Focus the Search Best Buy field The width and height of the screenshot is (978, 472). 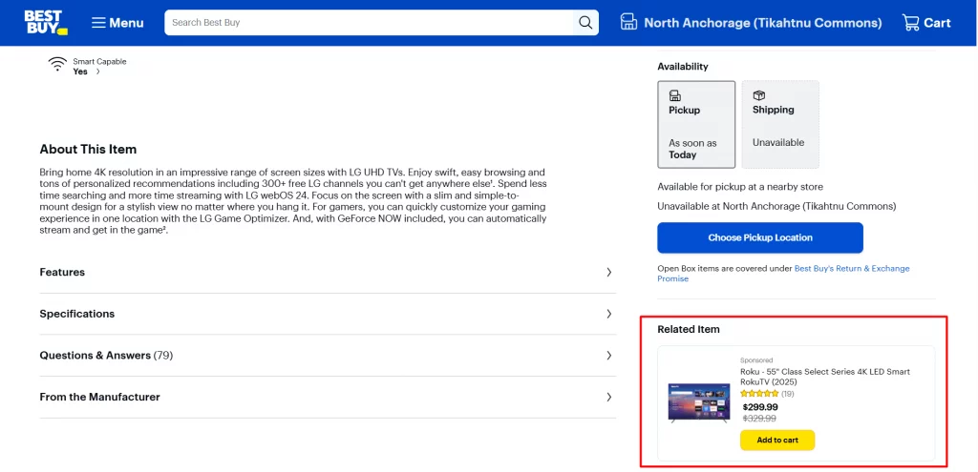[369, 23]
